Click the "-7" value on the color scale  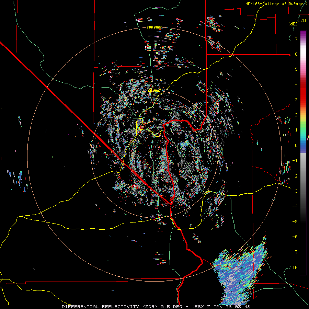(x=295, y=252)
